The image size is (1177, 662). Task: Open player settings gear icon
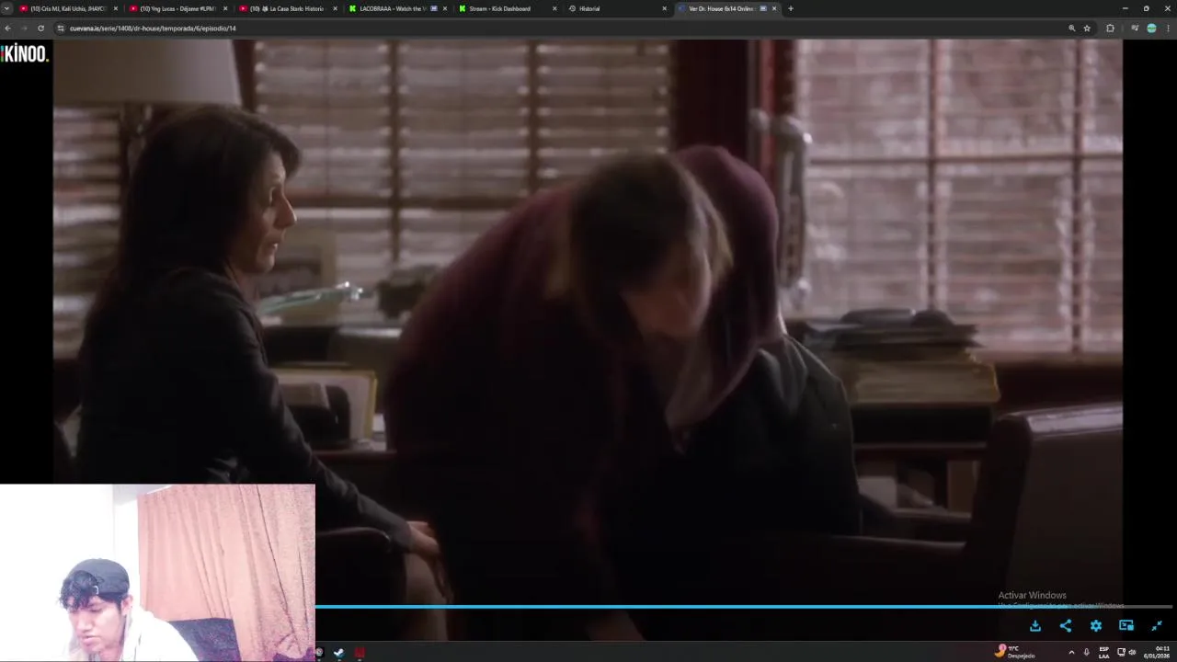click(x=1096, y=625)
